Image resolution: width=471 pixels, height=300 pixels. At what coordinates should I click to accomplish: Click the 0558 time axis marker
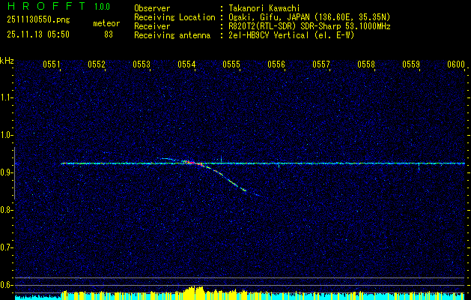tap(366, 64)
